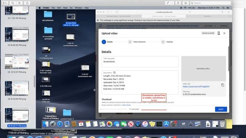Open the Trash in the Dock
This screenshot has width=246, height=138.
click(222, 124)
